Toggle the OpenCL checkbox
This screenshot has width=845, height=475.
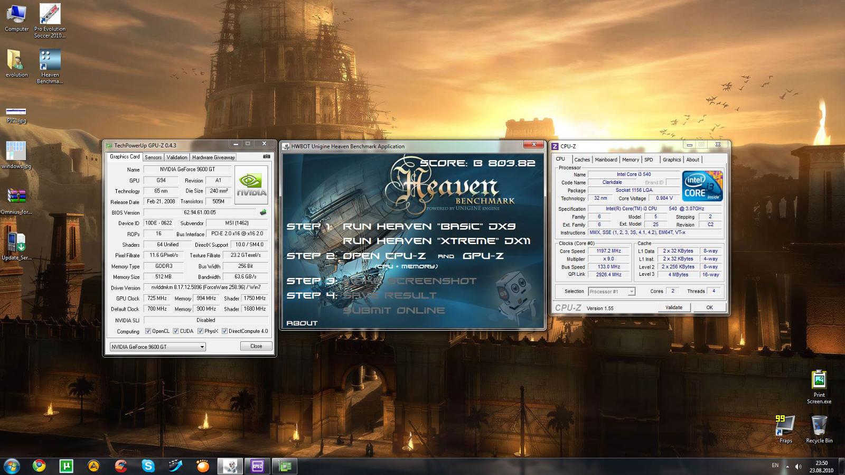[x=148, y=331]
